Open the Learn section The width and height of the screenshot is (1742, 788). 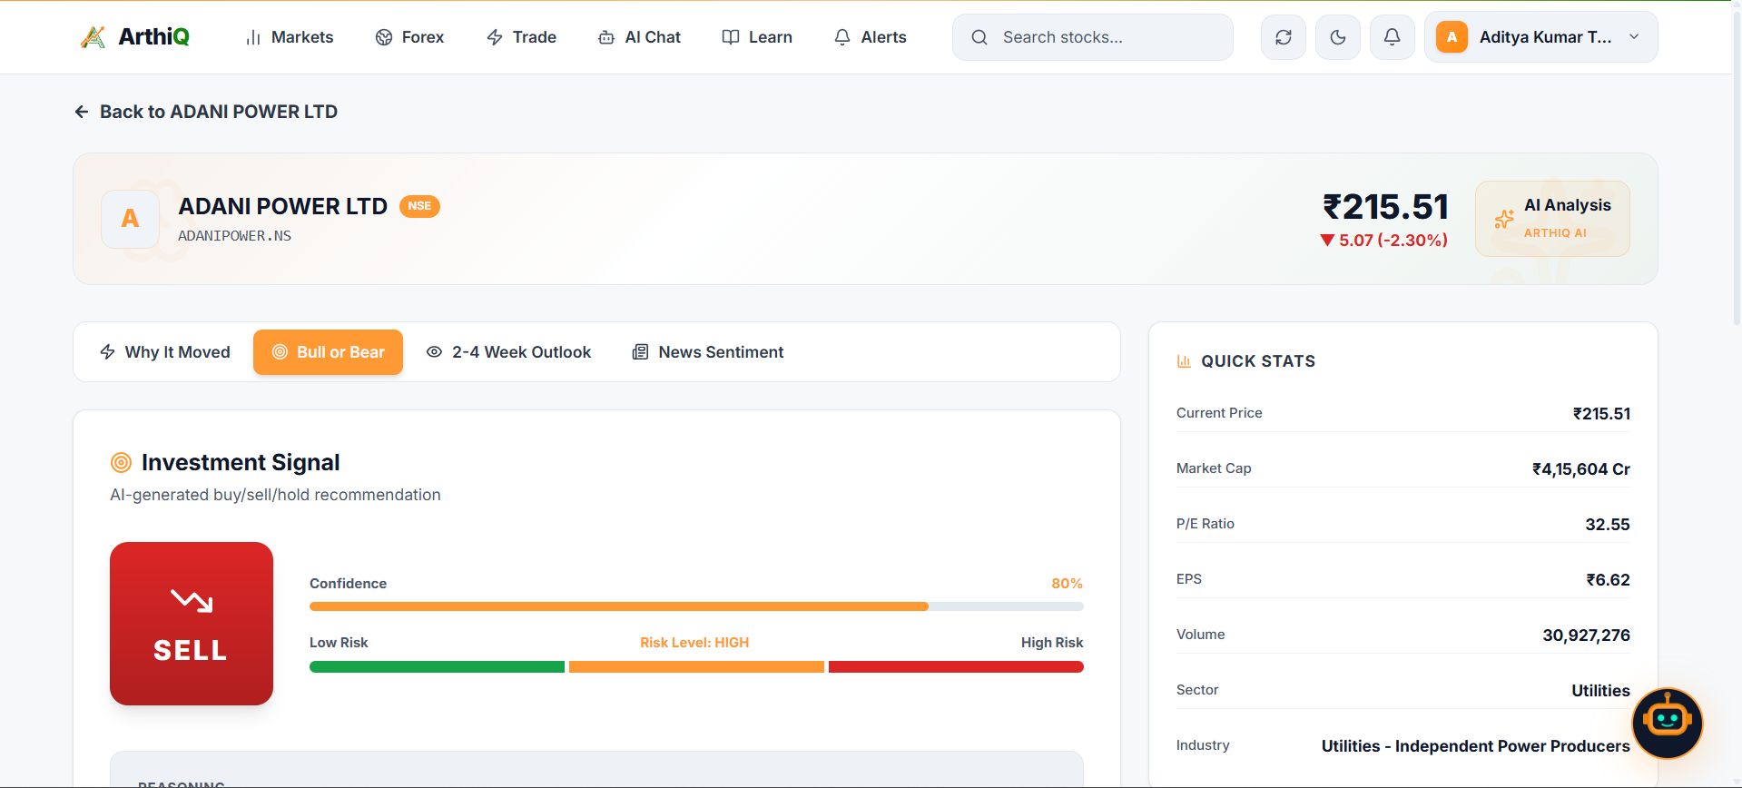click(x=757, y=37)
